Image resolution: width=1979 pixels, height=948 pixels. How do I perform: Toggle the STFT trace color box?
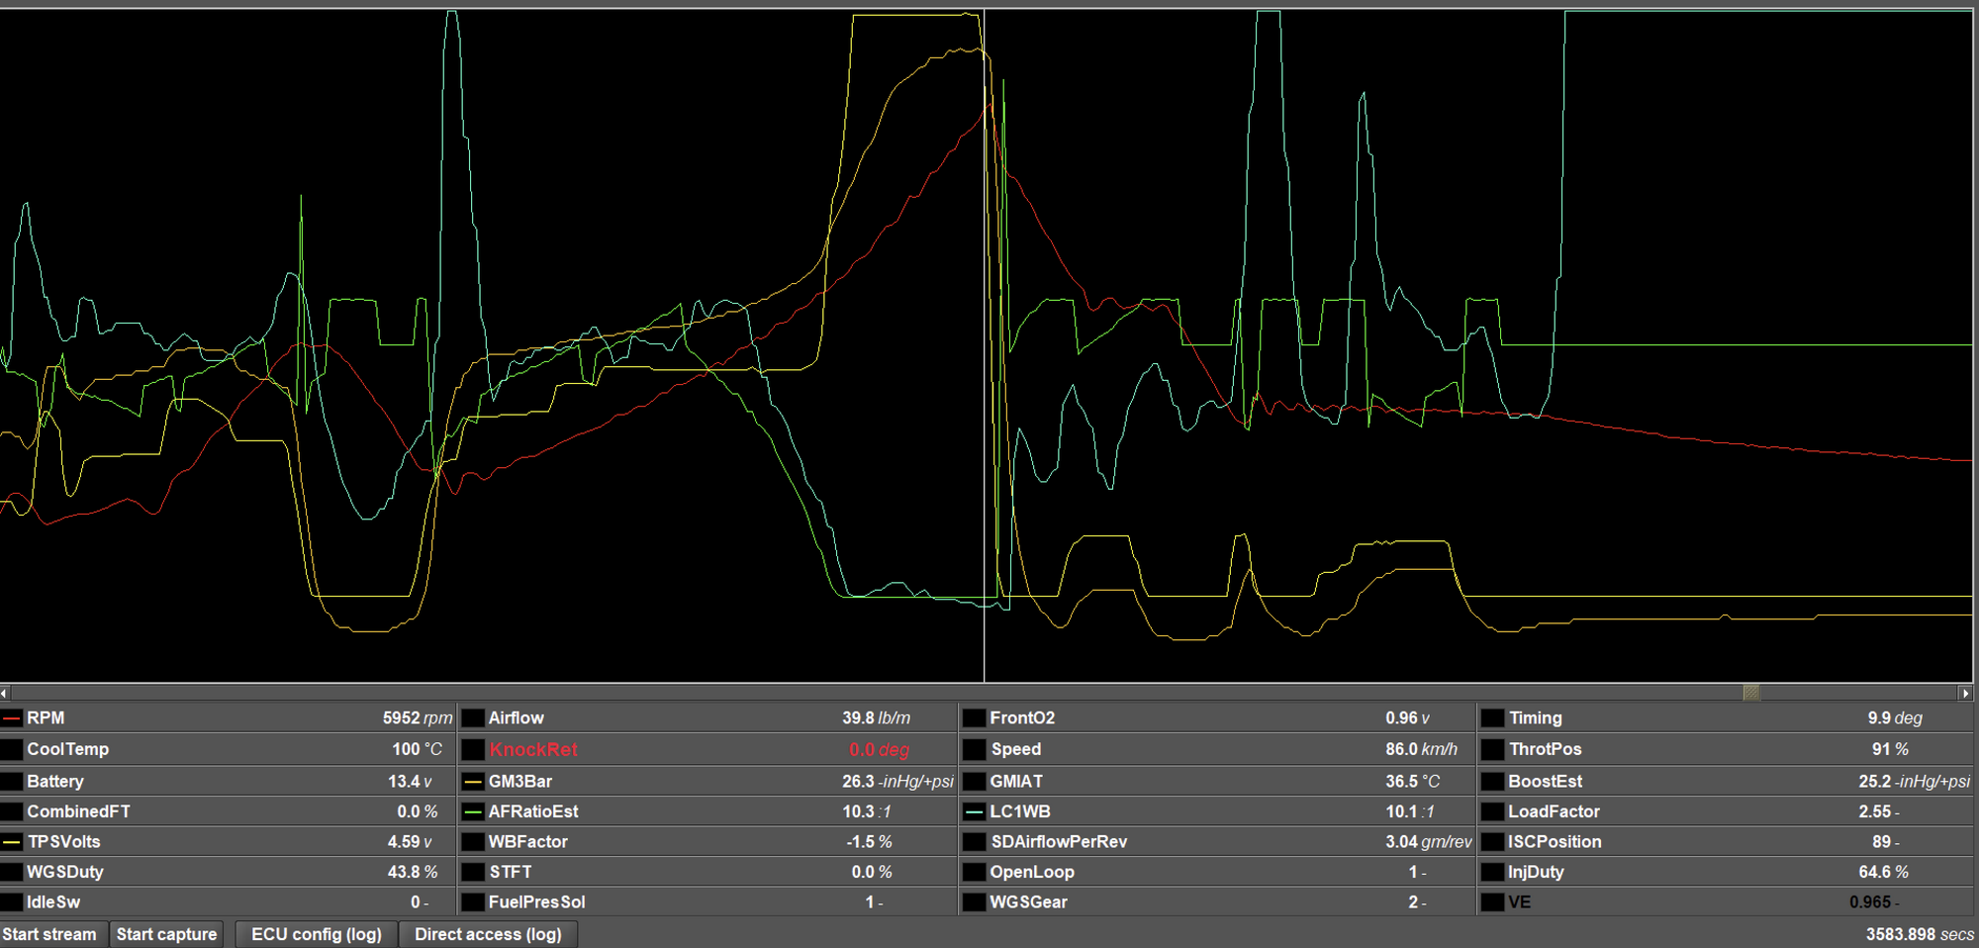473,872
